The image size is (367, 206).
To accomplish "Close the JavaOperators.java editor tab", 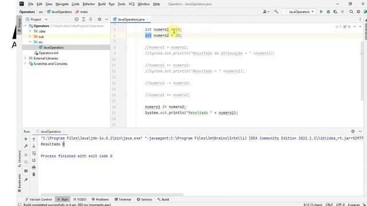I will 147,19.
